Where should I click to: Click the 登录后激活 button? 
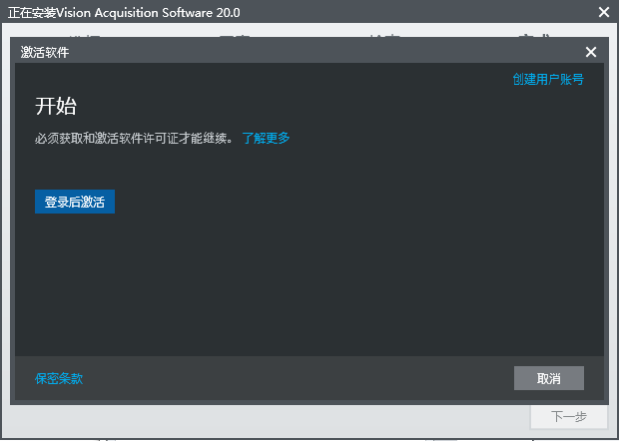75,202
